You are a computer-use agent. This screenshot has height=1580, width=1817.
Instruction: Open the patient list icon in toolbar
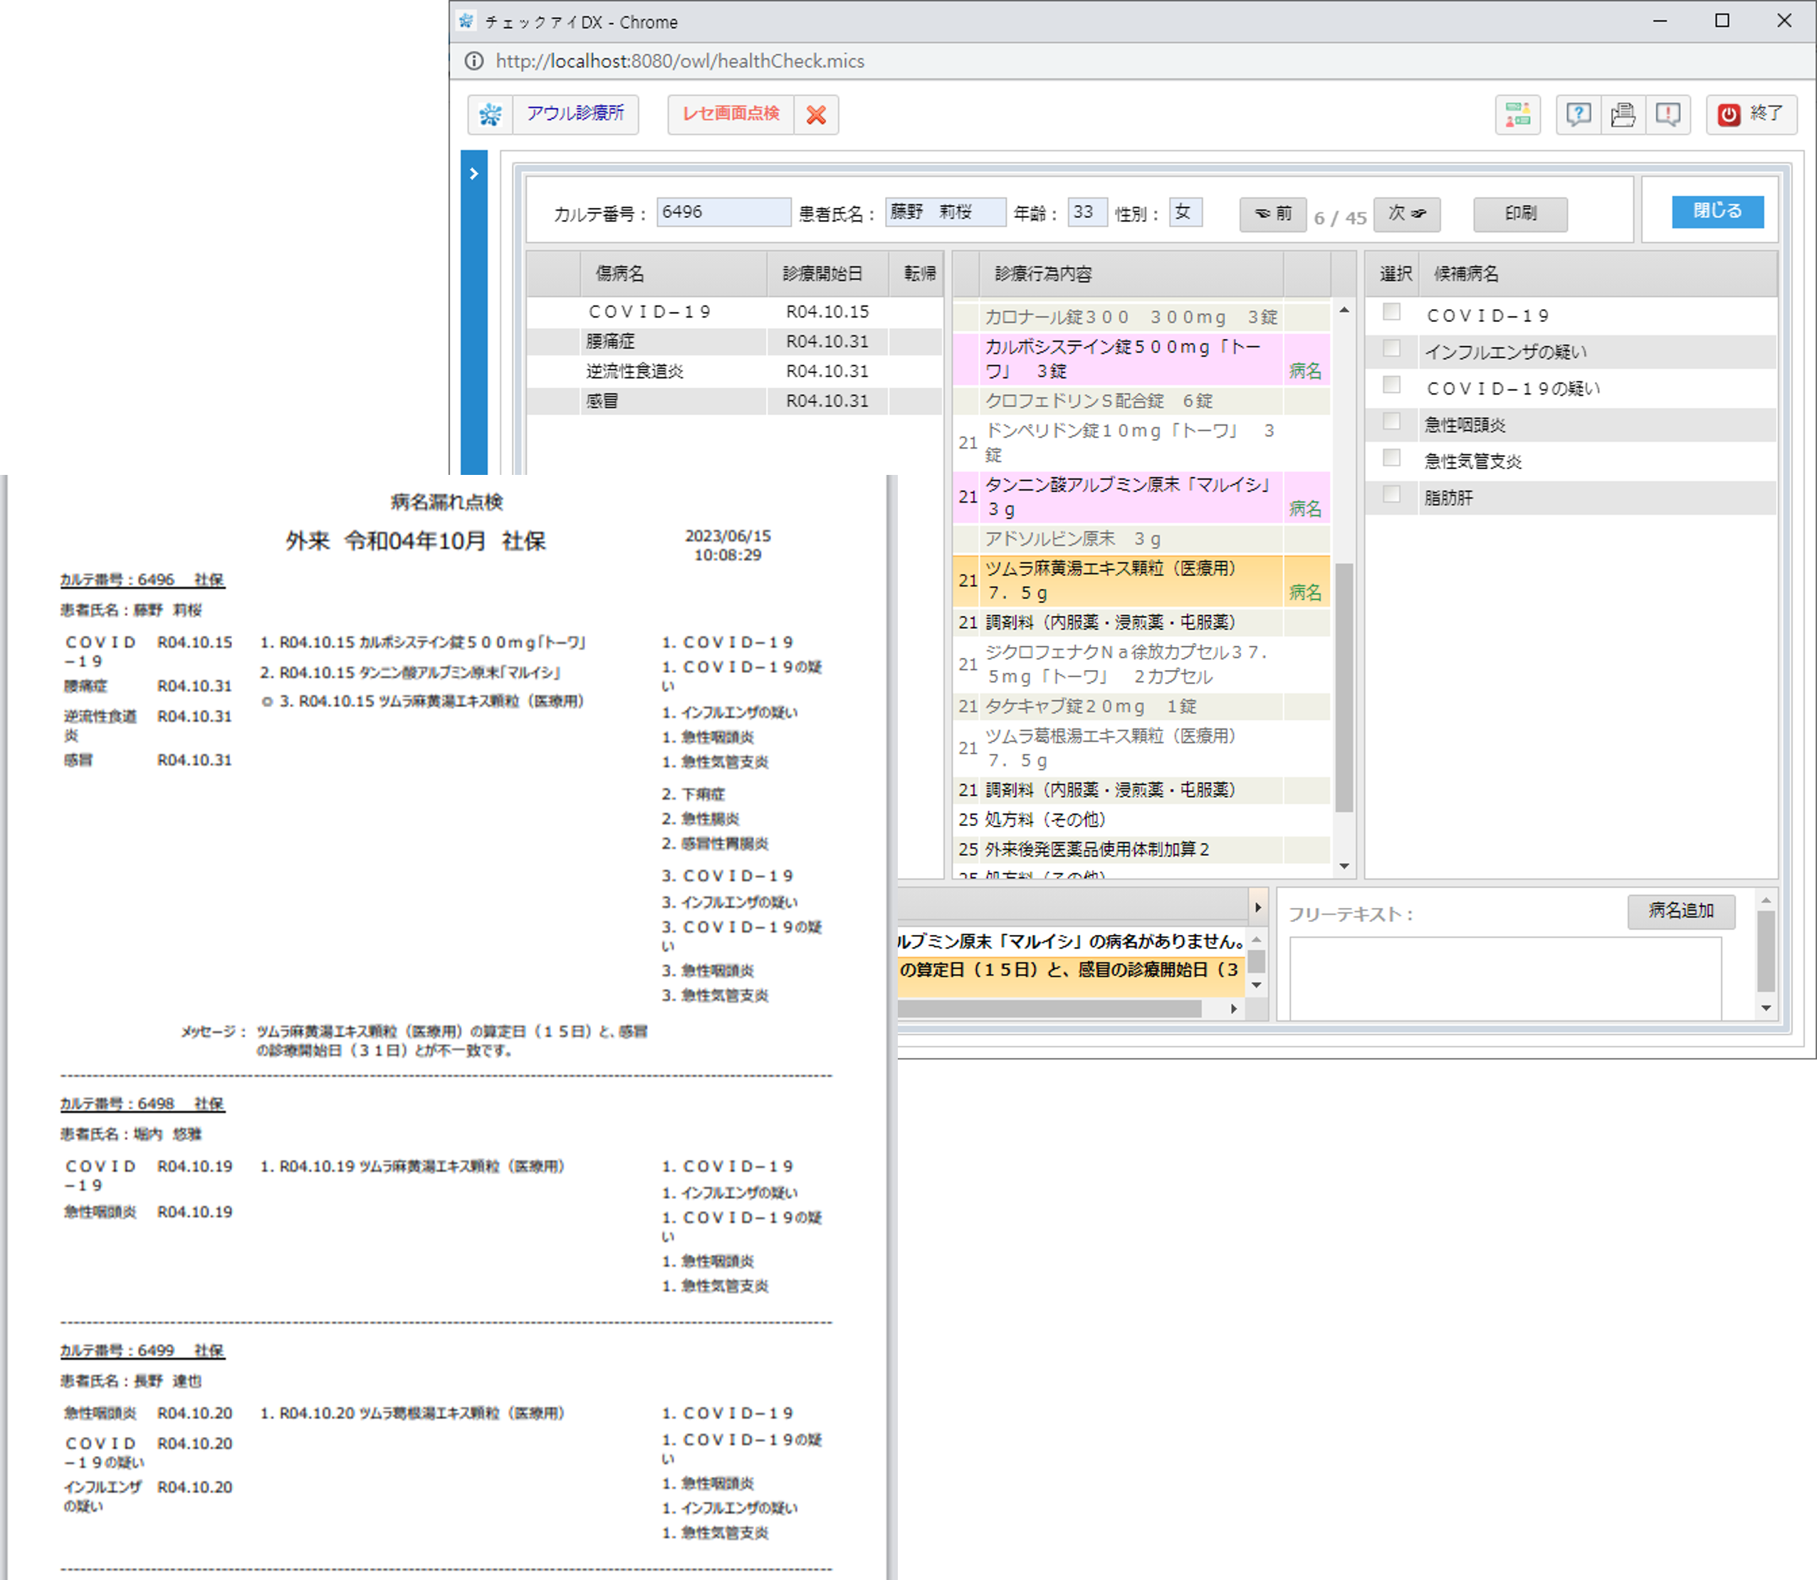click(x=1517, y=115)
